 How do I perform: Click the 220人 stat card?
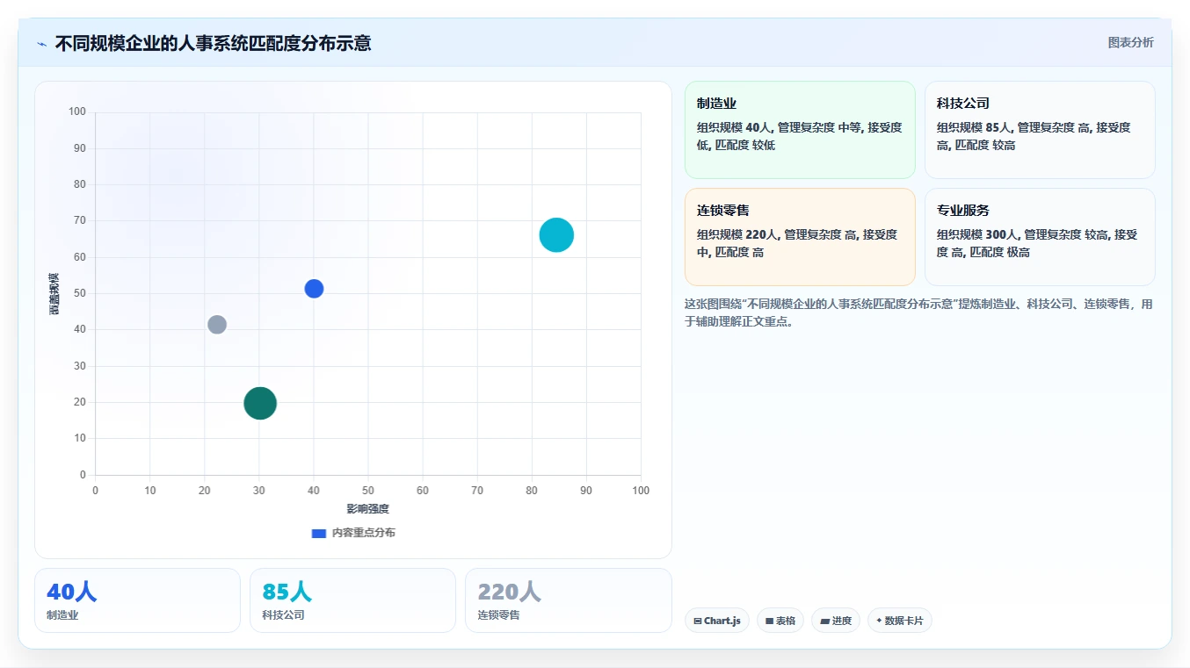[x=568, y=600]
